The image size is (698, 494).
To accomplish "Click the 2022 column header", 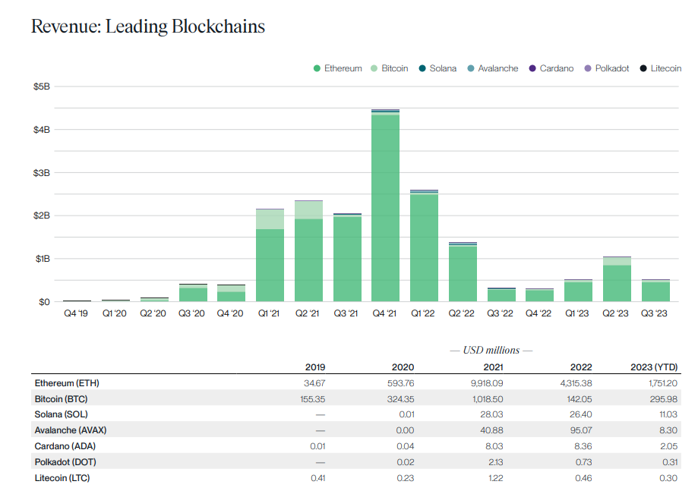I will (581, 367).
